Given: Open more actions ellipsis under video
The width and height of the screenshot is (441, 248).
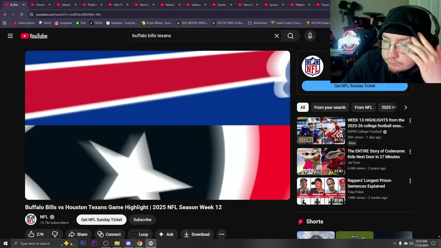Looking at the screenshot, I should [222, 234].
